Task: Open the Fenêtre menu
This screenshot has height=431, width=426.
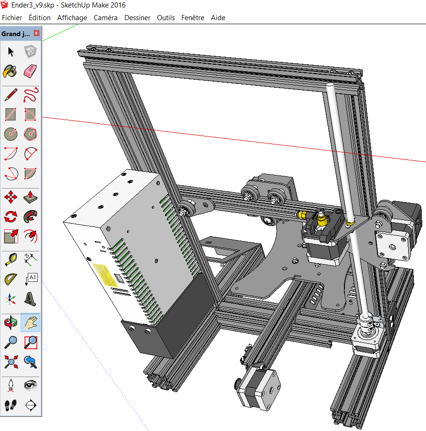Action: click(193, 18)
